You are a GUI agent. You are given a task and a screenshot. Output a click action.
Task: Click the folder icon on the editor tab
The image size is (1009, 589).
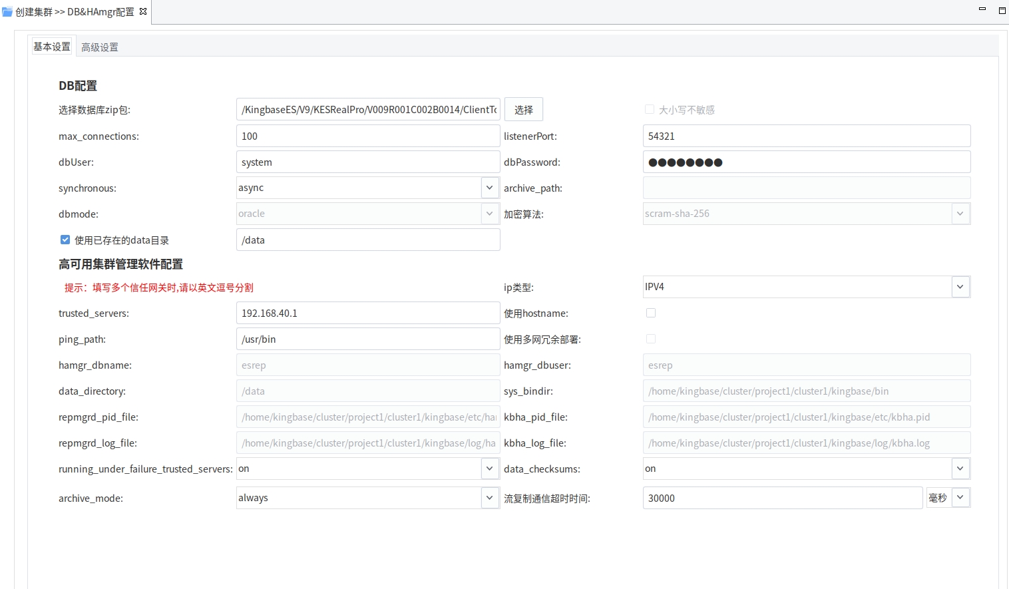pyautogui.click(x=7, y=12)
